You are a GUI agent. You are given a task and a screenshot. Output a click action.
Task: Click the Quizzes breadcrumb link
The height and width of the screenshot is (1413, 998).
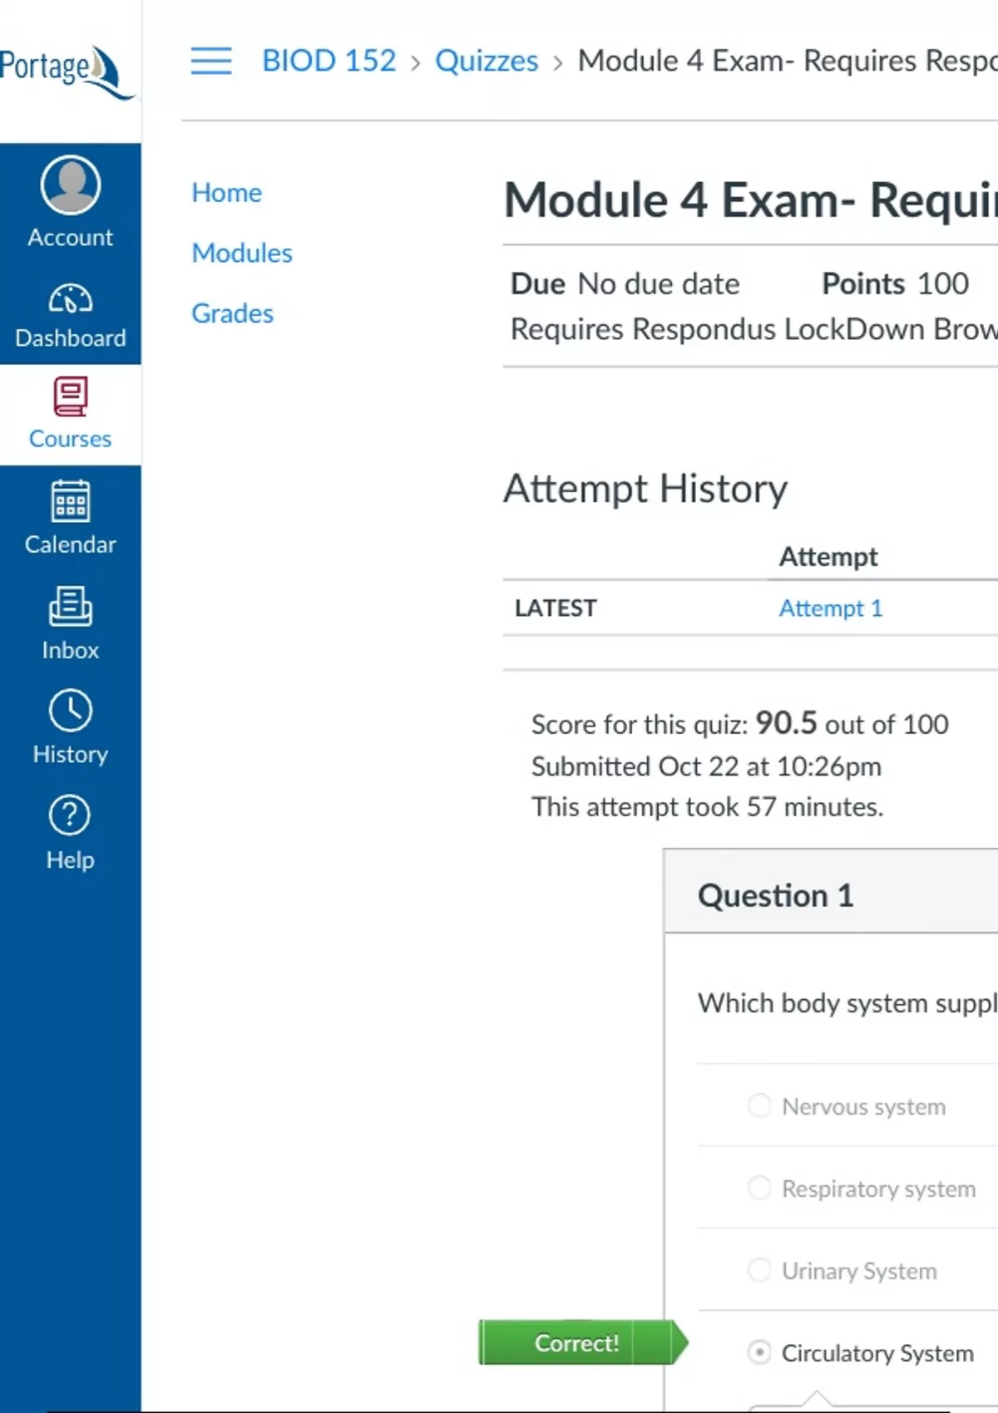point(487,62)
